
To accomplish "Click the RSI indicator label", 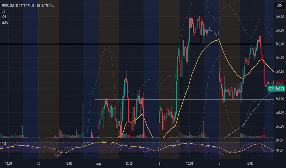I will [4, 144].
